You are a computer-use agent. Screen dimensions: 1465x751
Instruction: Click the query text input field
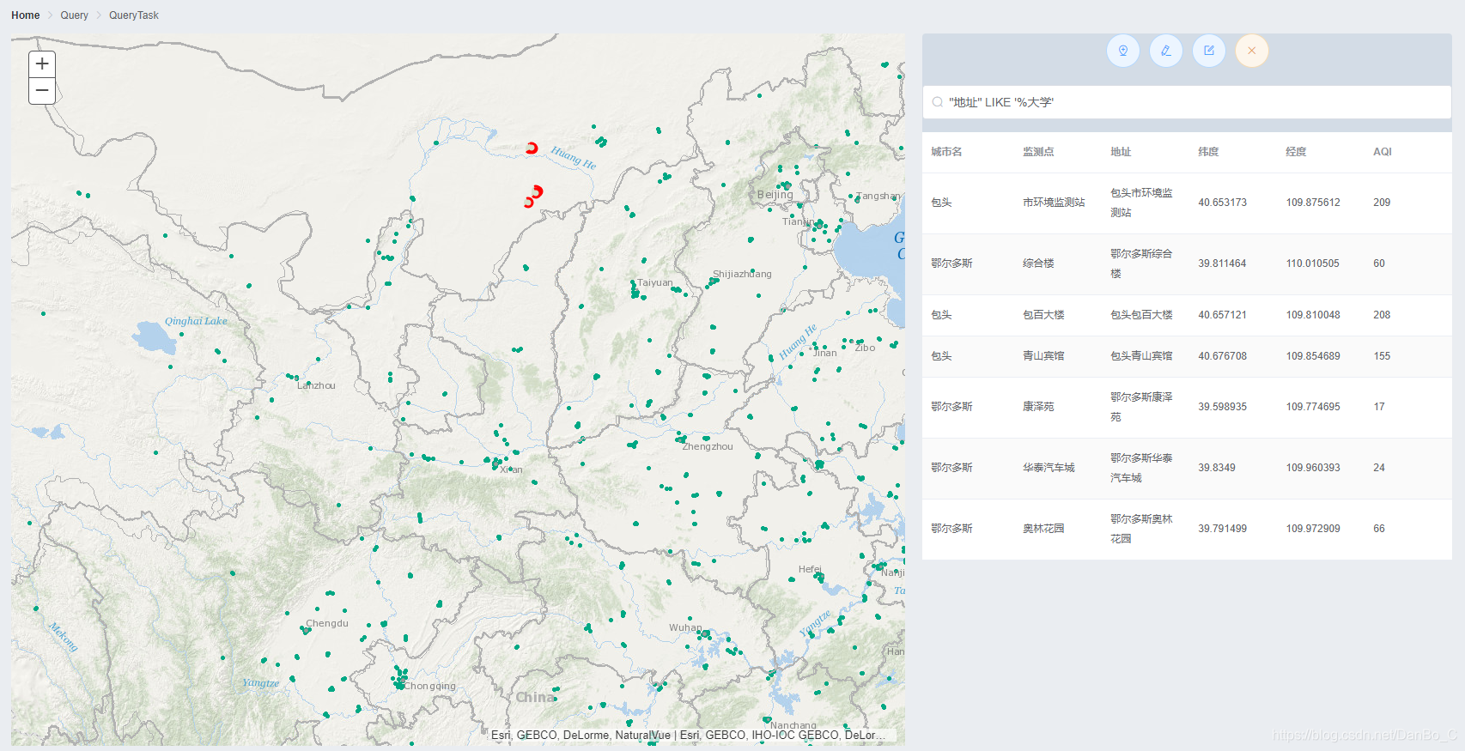[x=1187, y=102]
